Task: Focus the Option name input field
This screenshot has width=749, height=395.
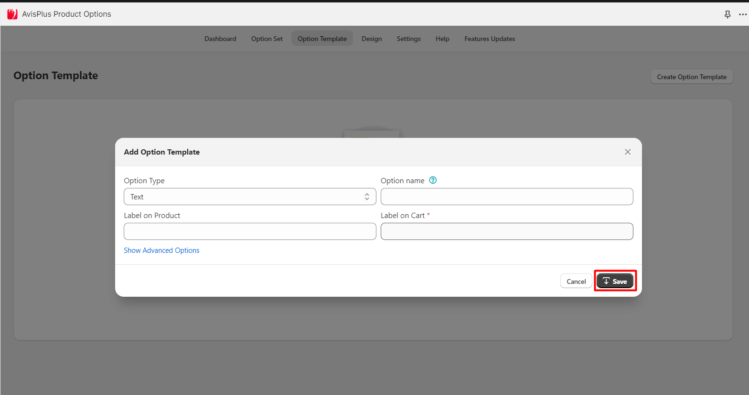Action: pos(507,197)
